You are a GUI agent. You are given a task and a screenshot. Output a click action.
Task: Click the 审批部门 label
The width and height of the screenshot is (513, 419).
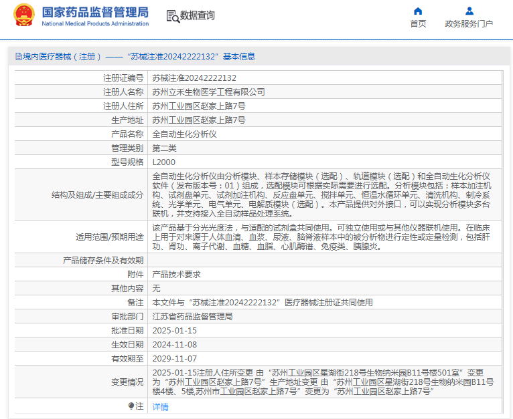tap(127, 317)
